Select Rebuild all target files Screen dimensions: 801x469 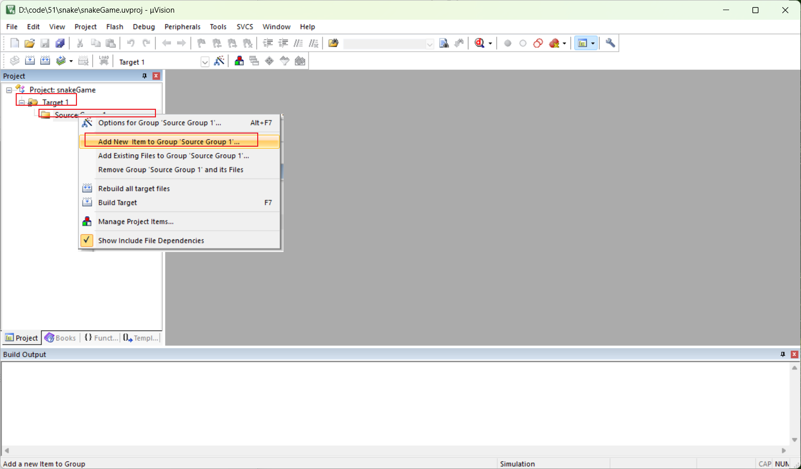179,189
